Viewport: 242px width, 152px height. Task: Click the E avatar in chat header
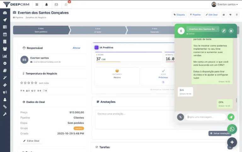click(x=181, y=31)
